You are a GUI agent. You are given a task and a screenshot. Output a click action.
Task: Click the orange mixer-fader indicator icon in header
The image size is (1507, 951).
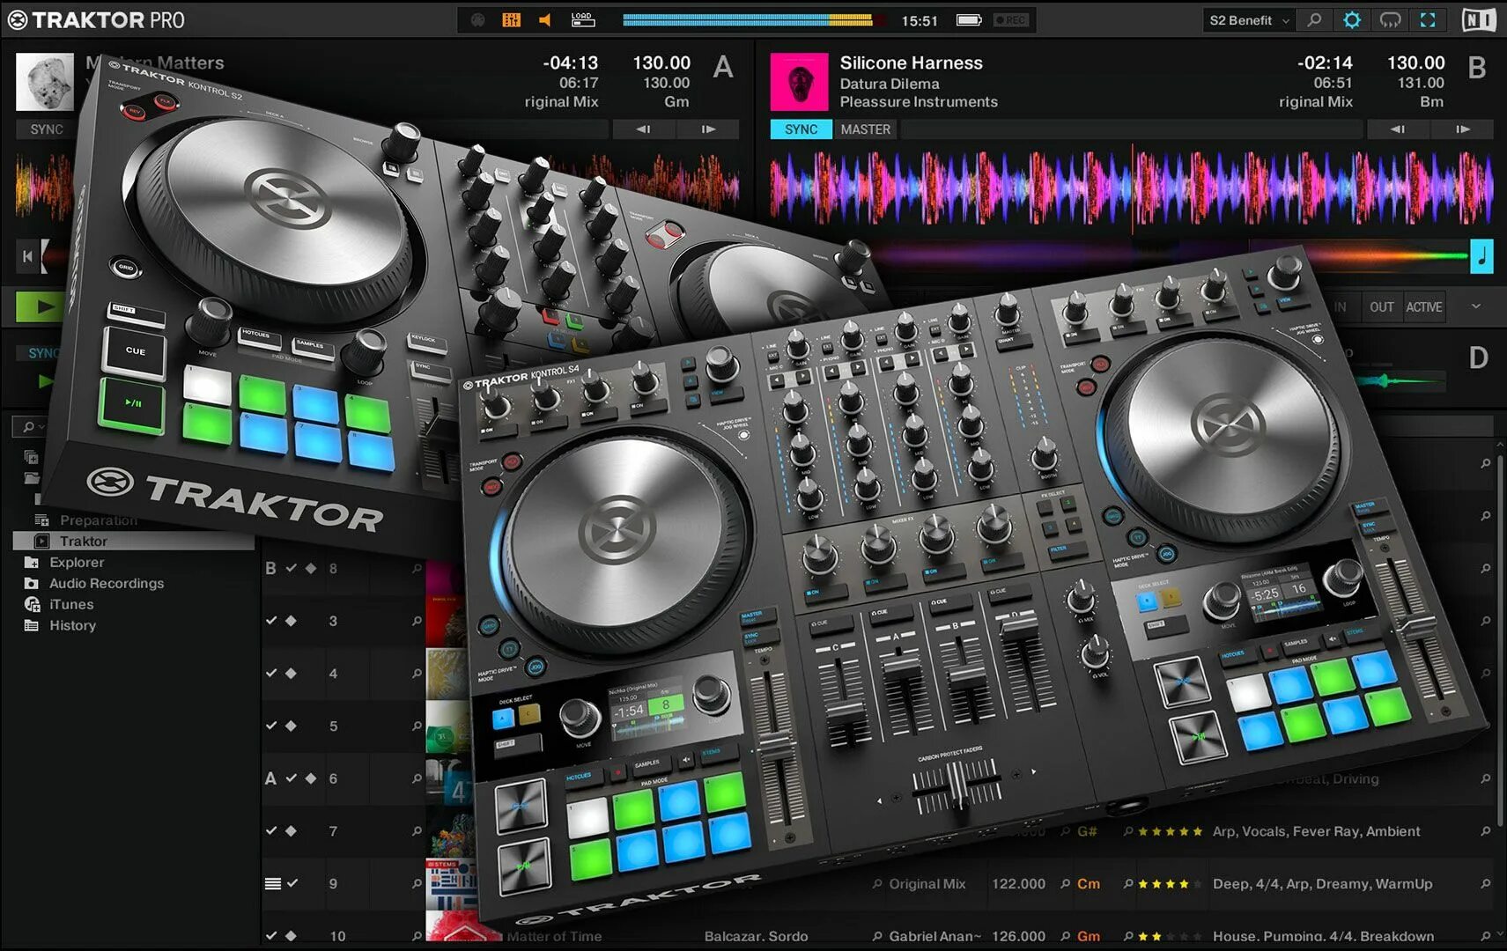click(511, 20)
